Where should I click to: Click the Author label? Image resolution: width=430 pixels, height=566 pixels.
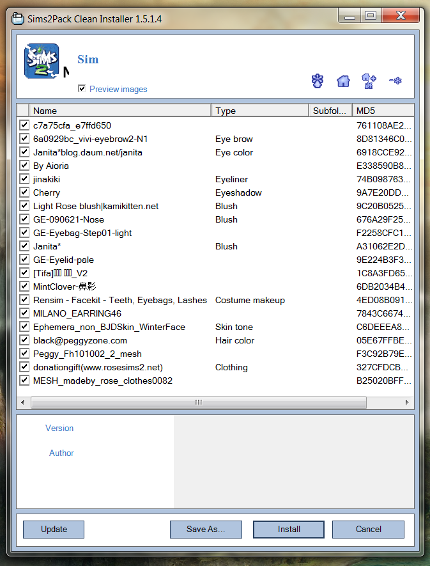pos(61,453)
